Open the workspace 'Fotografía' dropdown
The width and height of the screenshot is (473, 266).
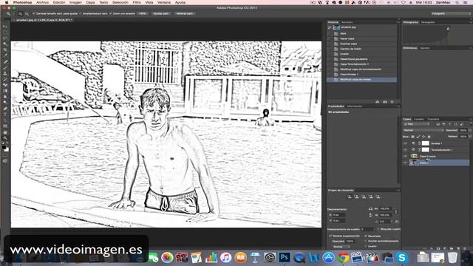click(451, 13)
